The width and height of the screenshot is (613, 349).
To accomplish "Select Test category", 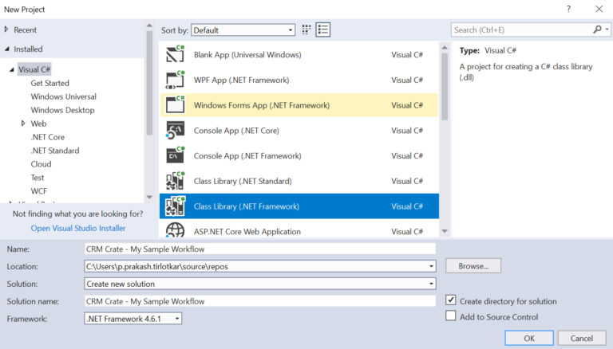I will click(38, 178).
